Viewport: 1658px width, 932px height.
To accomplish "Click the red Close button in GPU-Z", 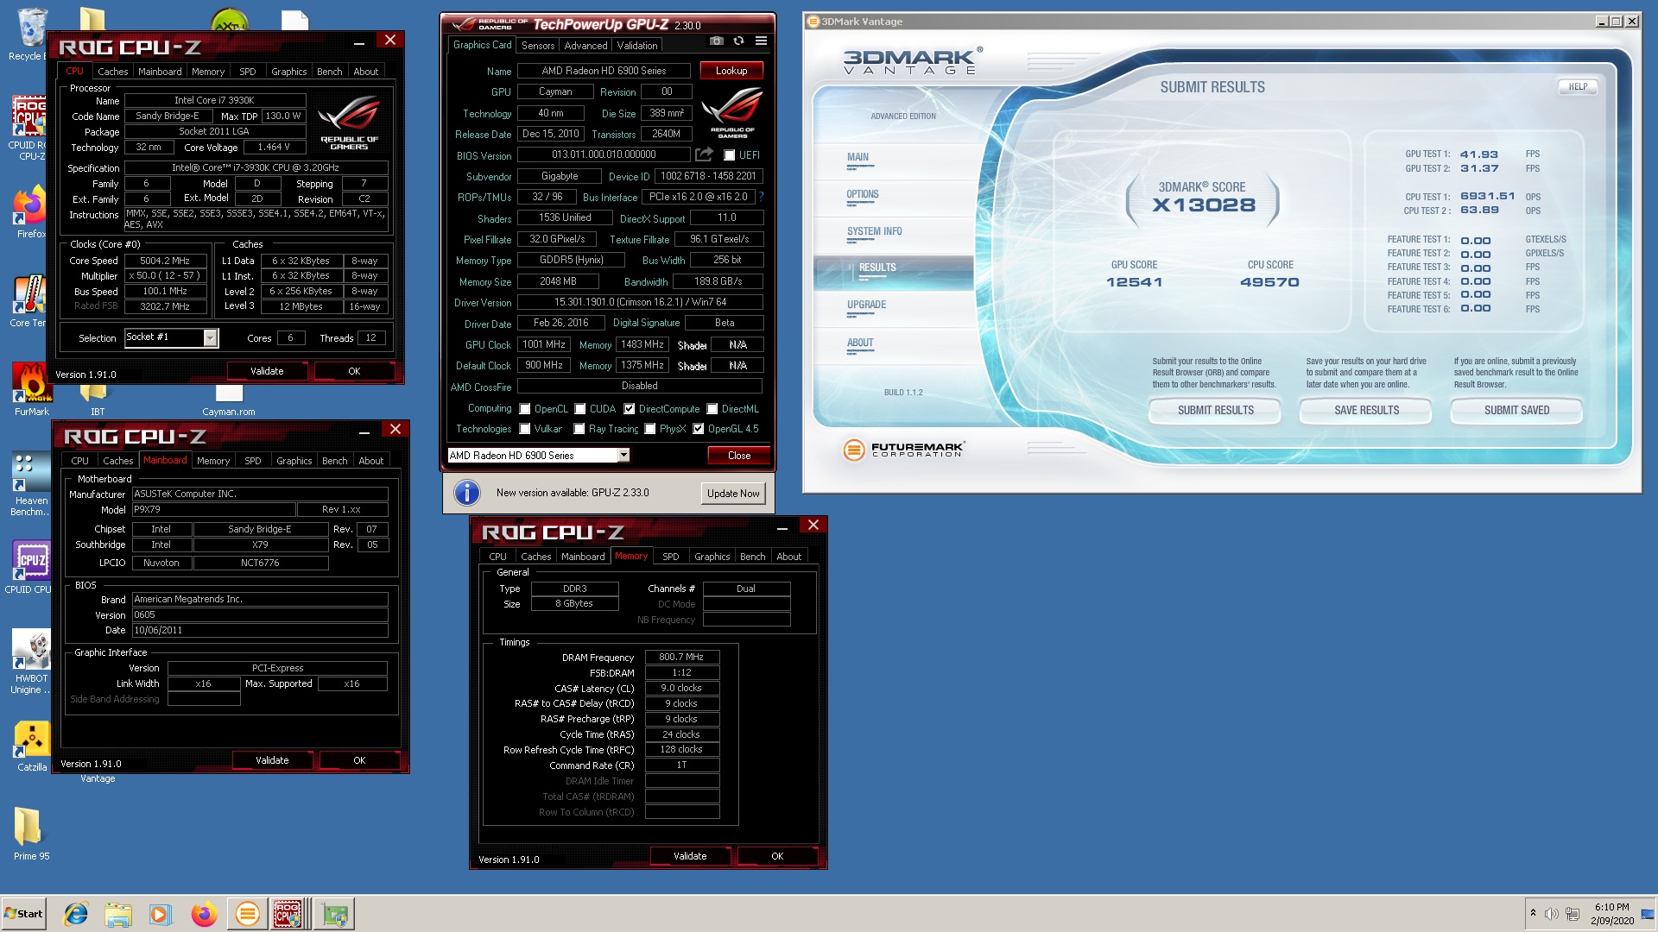I will pos(739,456).
